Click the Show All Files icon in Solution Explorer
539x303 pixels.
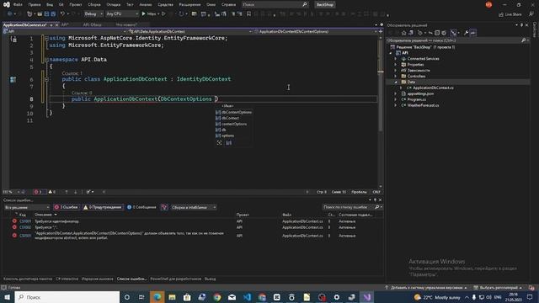(444, 33)
